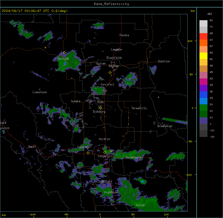Click the HighRiver label
223x218 pixels.
point(111,192)
